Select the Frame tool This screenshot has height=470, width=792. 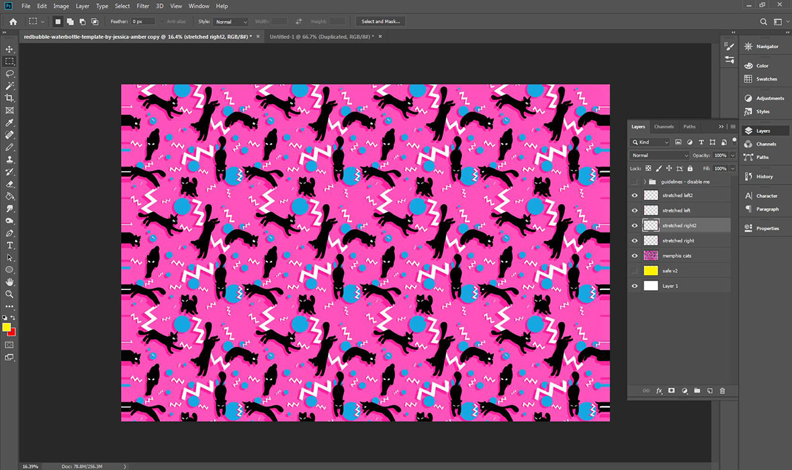(9, 110)
